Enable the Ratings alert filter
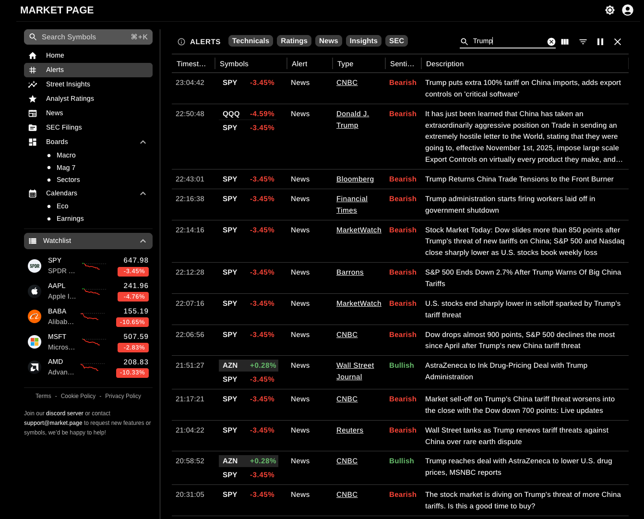 pos(294,41)
